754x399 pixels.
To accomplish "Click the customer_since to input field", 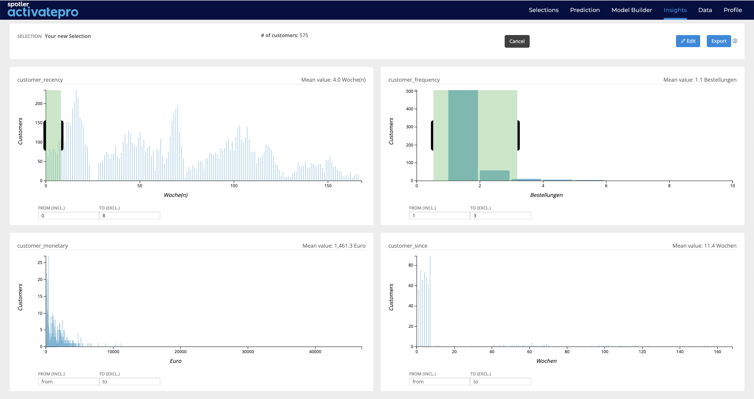I will pyautogui.click(x=500, y=382).
